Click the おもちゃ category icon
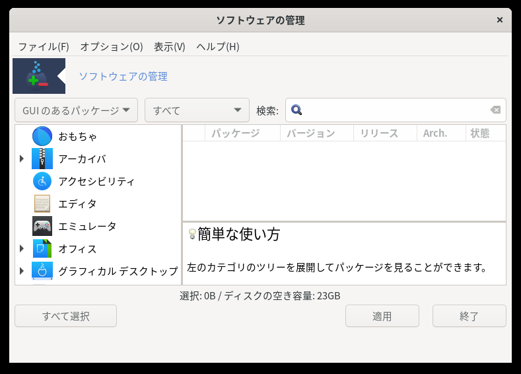521x374 pixels. click(42, 136)
